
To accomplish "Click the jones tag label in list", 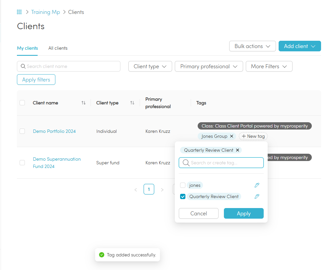I will pos(195,185).
